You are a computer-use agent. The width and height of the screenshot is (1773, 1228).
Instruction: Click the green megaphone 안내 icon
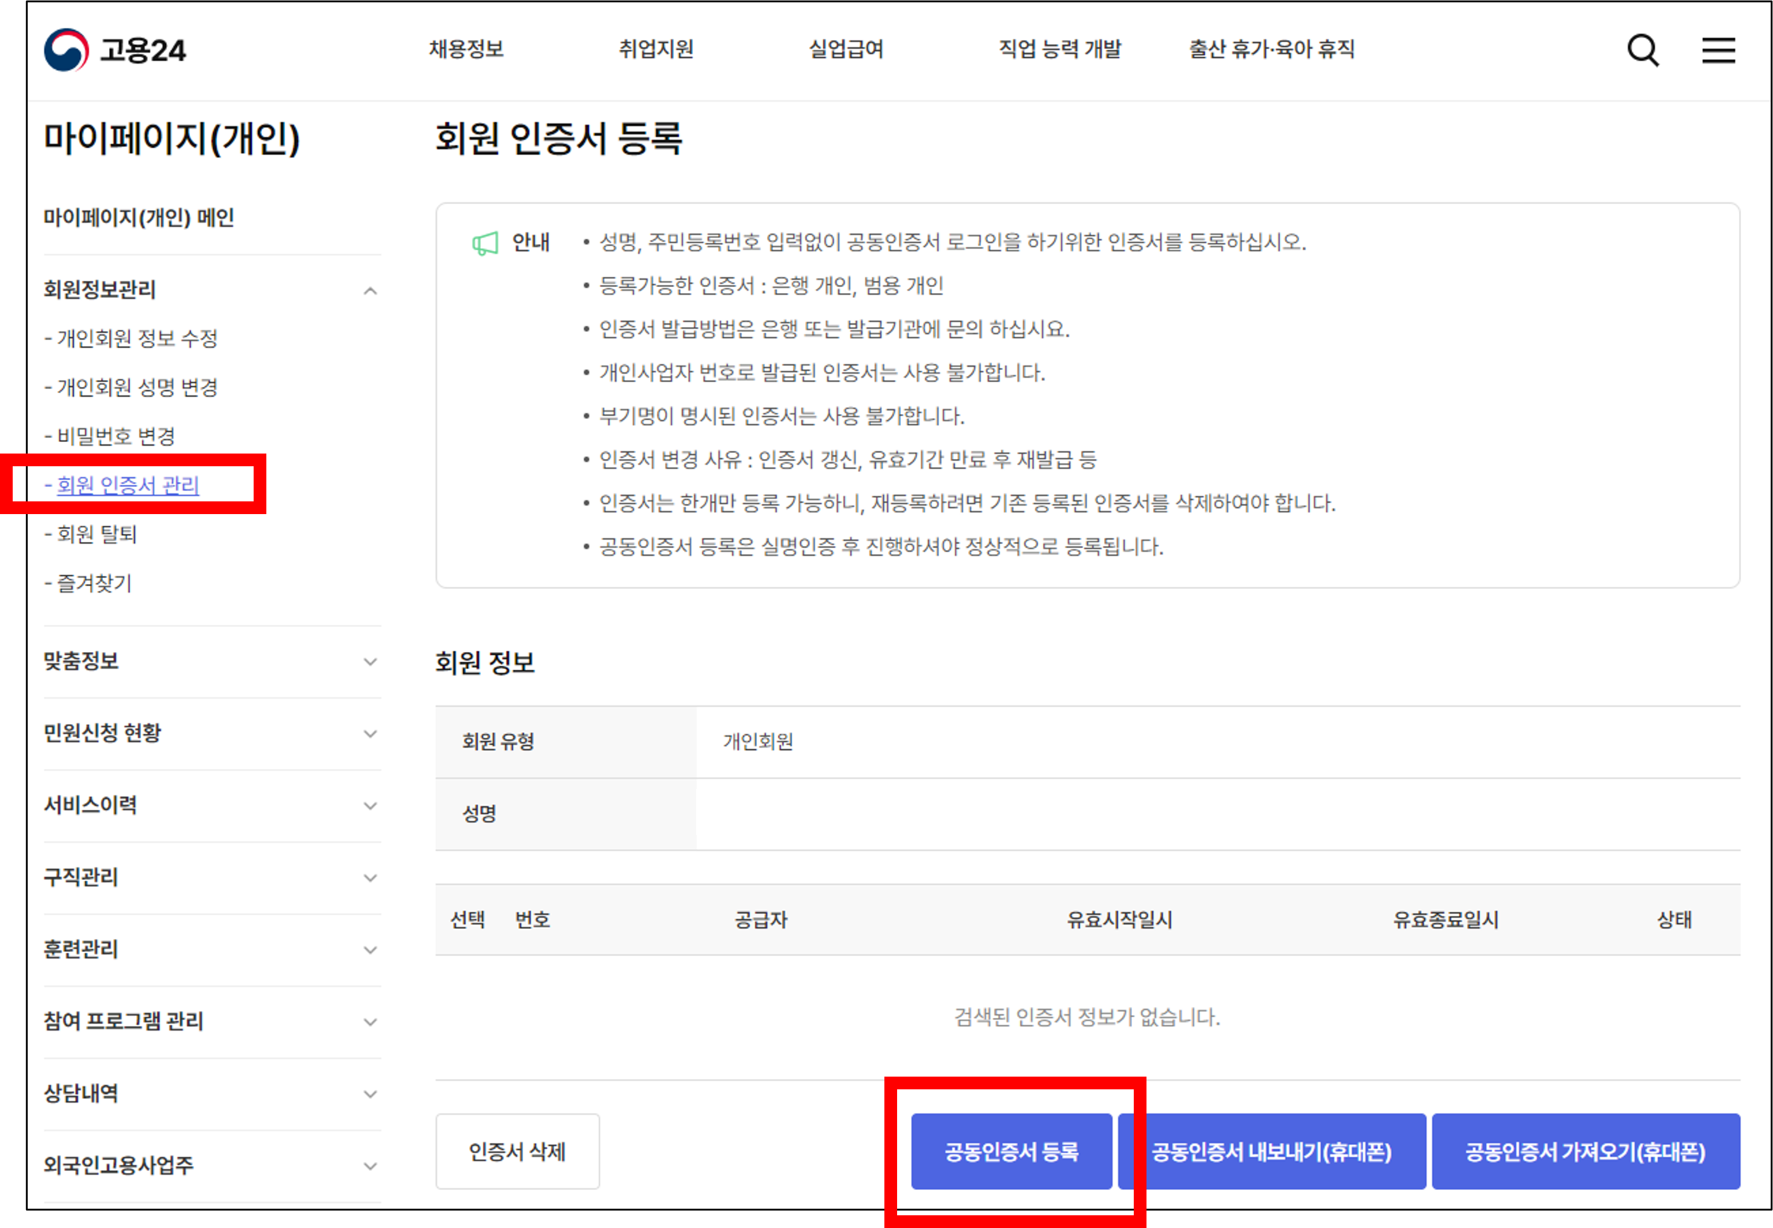click(485, 243)
